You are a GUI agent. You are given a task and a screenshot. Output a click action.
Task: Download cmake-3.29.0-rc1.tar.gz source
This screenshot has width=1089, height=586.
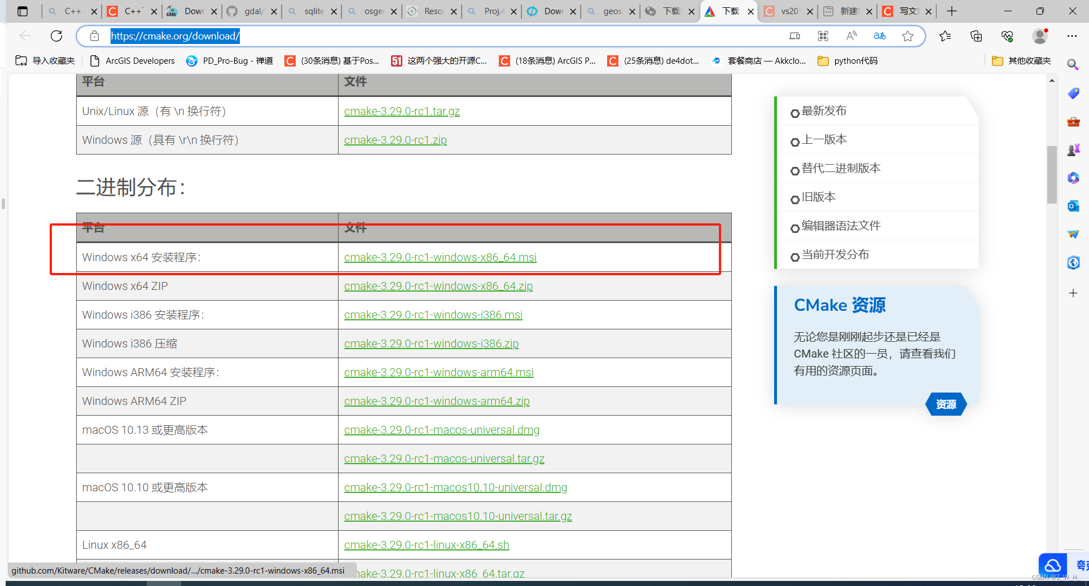point(402,111)
